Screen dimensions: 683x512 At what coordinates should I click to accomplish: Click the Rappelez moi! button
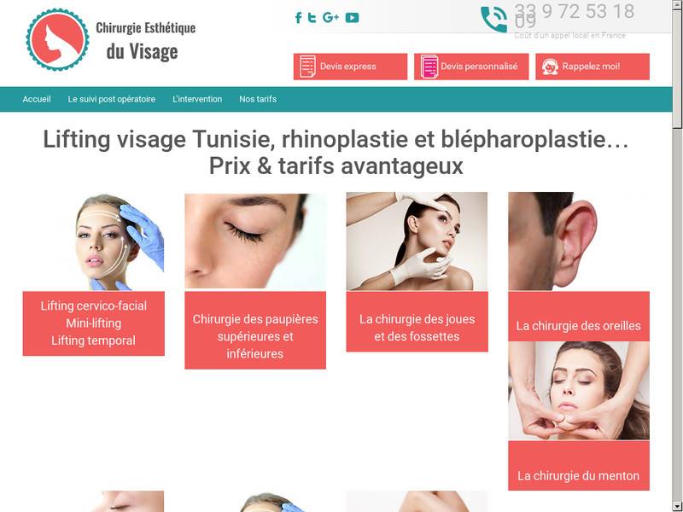(593, 67)
